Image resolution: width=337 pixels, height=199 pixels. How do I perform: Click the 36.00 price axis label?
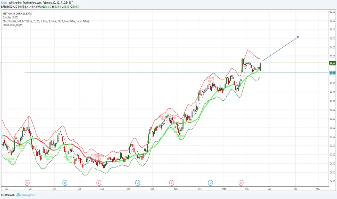pos(332,128)
